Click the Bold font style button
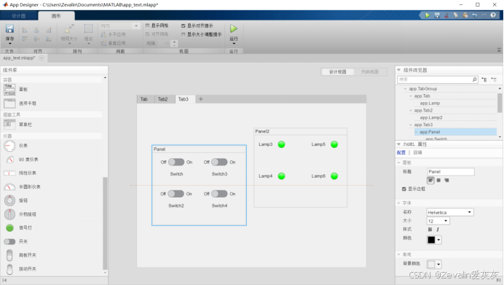 click(x=430, y=230)
